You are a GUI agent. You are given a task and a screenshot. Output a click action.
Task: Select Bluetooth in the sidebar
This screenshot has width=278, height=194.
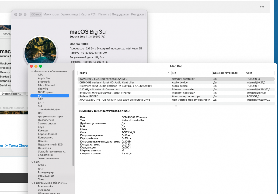pyautogui.click(x=44, y=82)
